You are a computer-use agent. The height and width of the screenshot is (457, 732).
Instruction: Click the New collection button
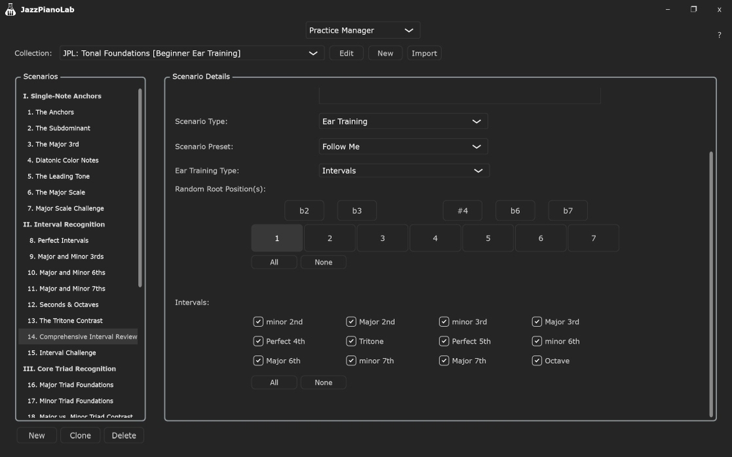point(385,53)
